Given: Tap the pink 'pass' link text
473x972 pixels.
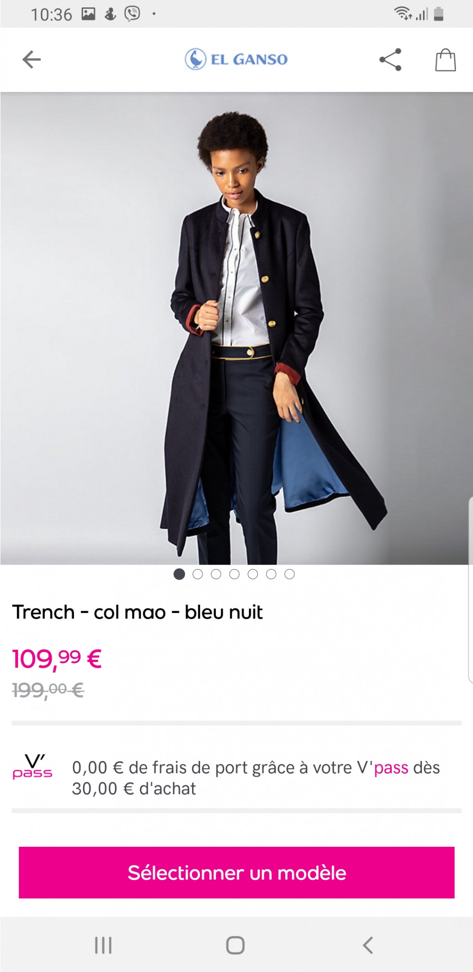Looking at the screenshot, I should pos(391,768).
